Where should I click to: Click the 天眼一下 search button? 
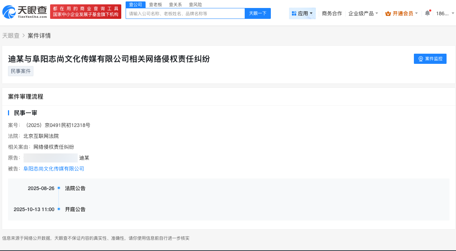point(257,13)
